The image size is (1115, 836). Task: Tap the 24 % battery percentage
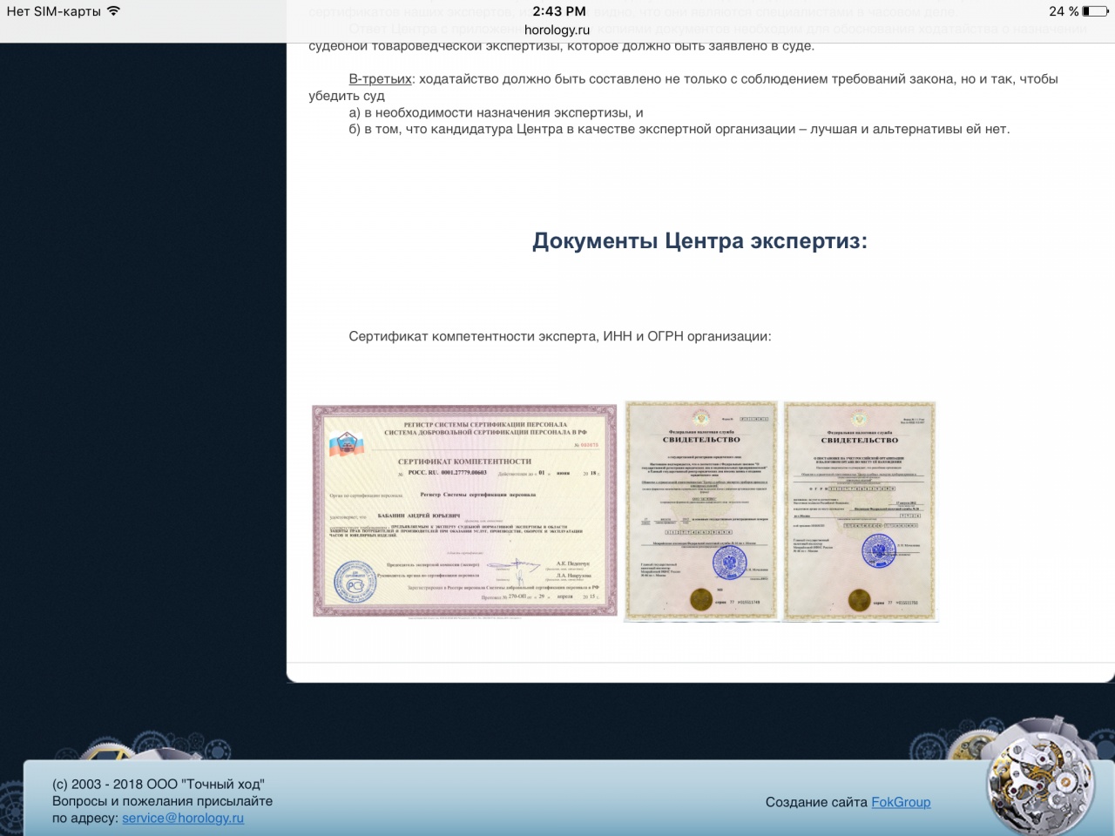coord(1063,11)
